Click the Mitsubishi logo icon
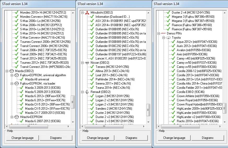228x148 pixels. pyautogui.click(x=87, y=13)
